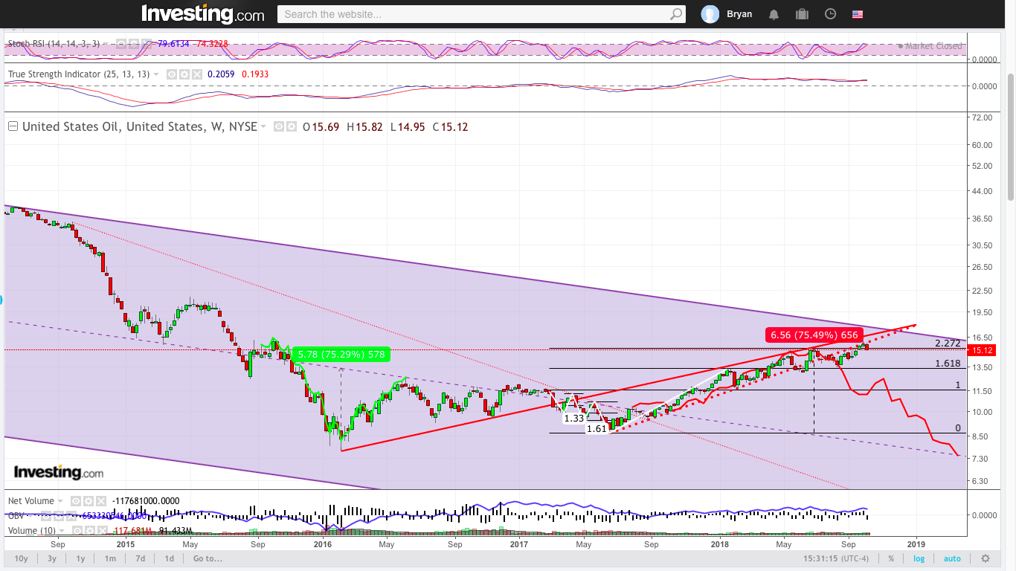Click the 1.618 Fibonacci level label
Screen dimensions: 1016x571
coord(948,364)
